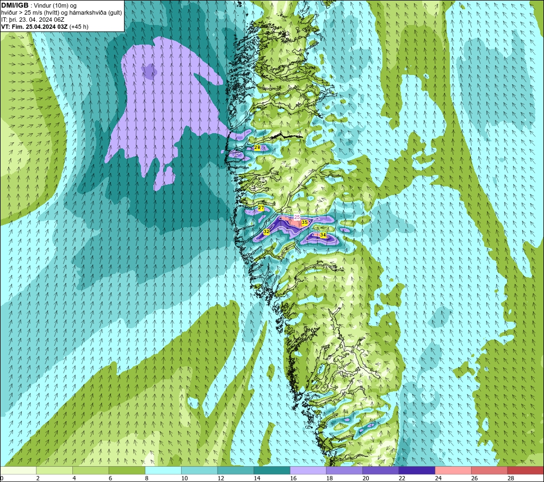544x482 pixels.
Task: Click the scale number 4
Action: [x=74, y=478]
